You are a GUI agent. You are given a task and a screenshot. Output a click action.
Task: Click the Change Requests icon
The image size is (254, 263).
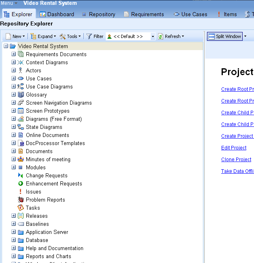click(x=21, y=175)
